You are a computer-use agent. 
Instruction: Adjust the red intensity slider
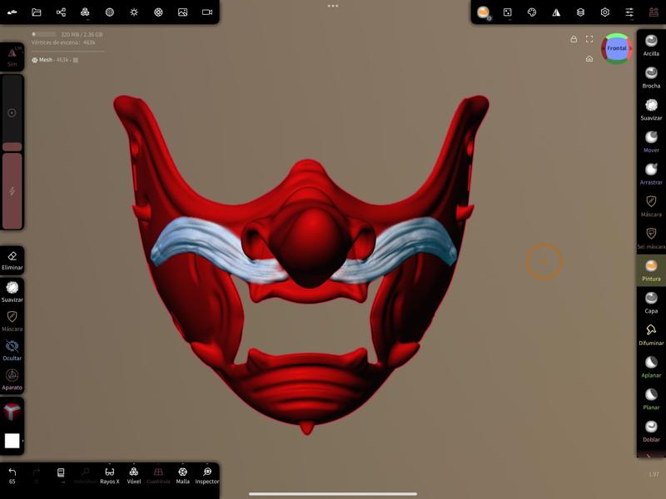(12, 191)
